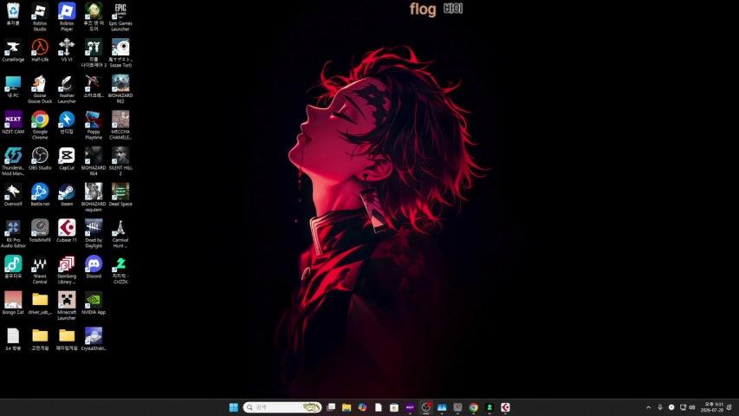Open the RX Pro Audio Editor shortcut
739x416 pixels.
point(13,234)
